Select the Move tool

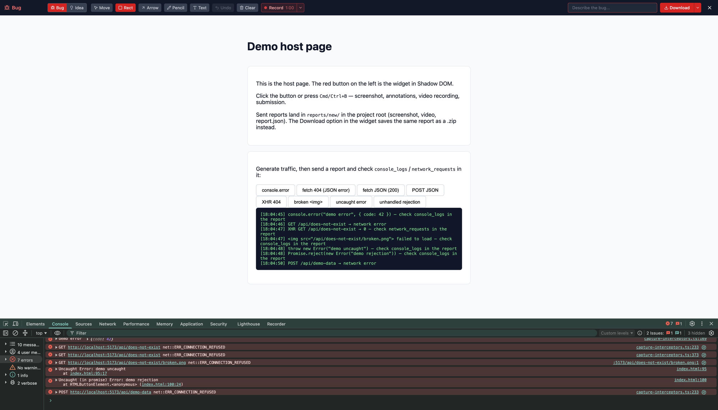102,8
